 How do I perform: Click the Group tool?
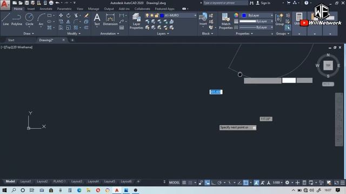[280, 19]
